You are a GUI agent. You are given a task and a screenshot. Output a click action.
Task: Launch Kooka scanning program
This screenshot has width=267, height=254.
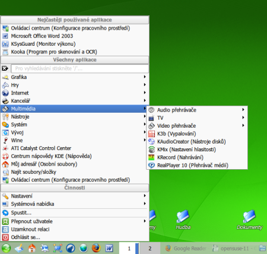click(x=75, y=52)
